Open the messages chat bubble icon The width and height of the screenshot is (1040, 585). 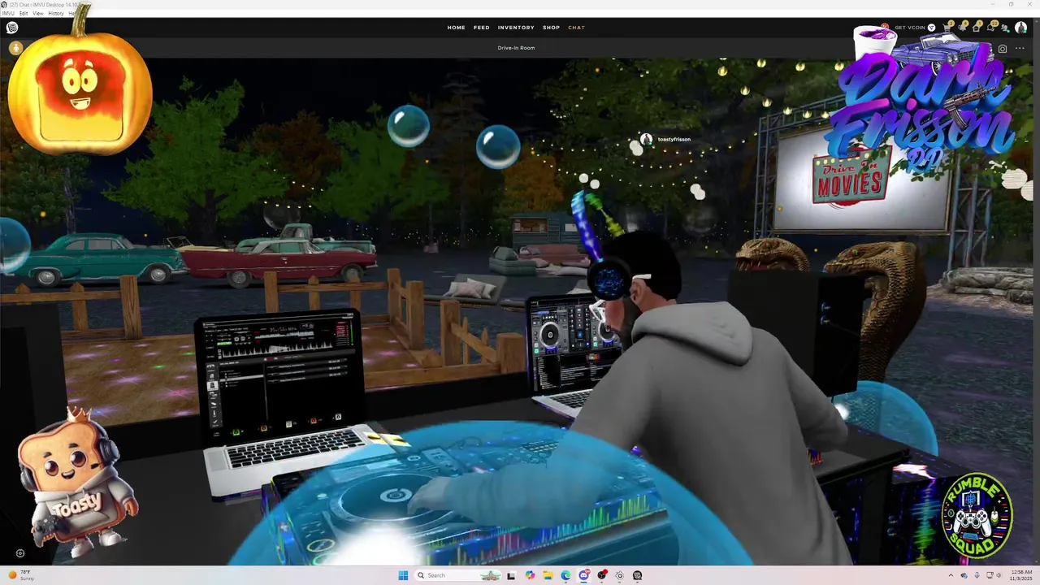(x=990, y=28)
